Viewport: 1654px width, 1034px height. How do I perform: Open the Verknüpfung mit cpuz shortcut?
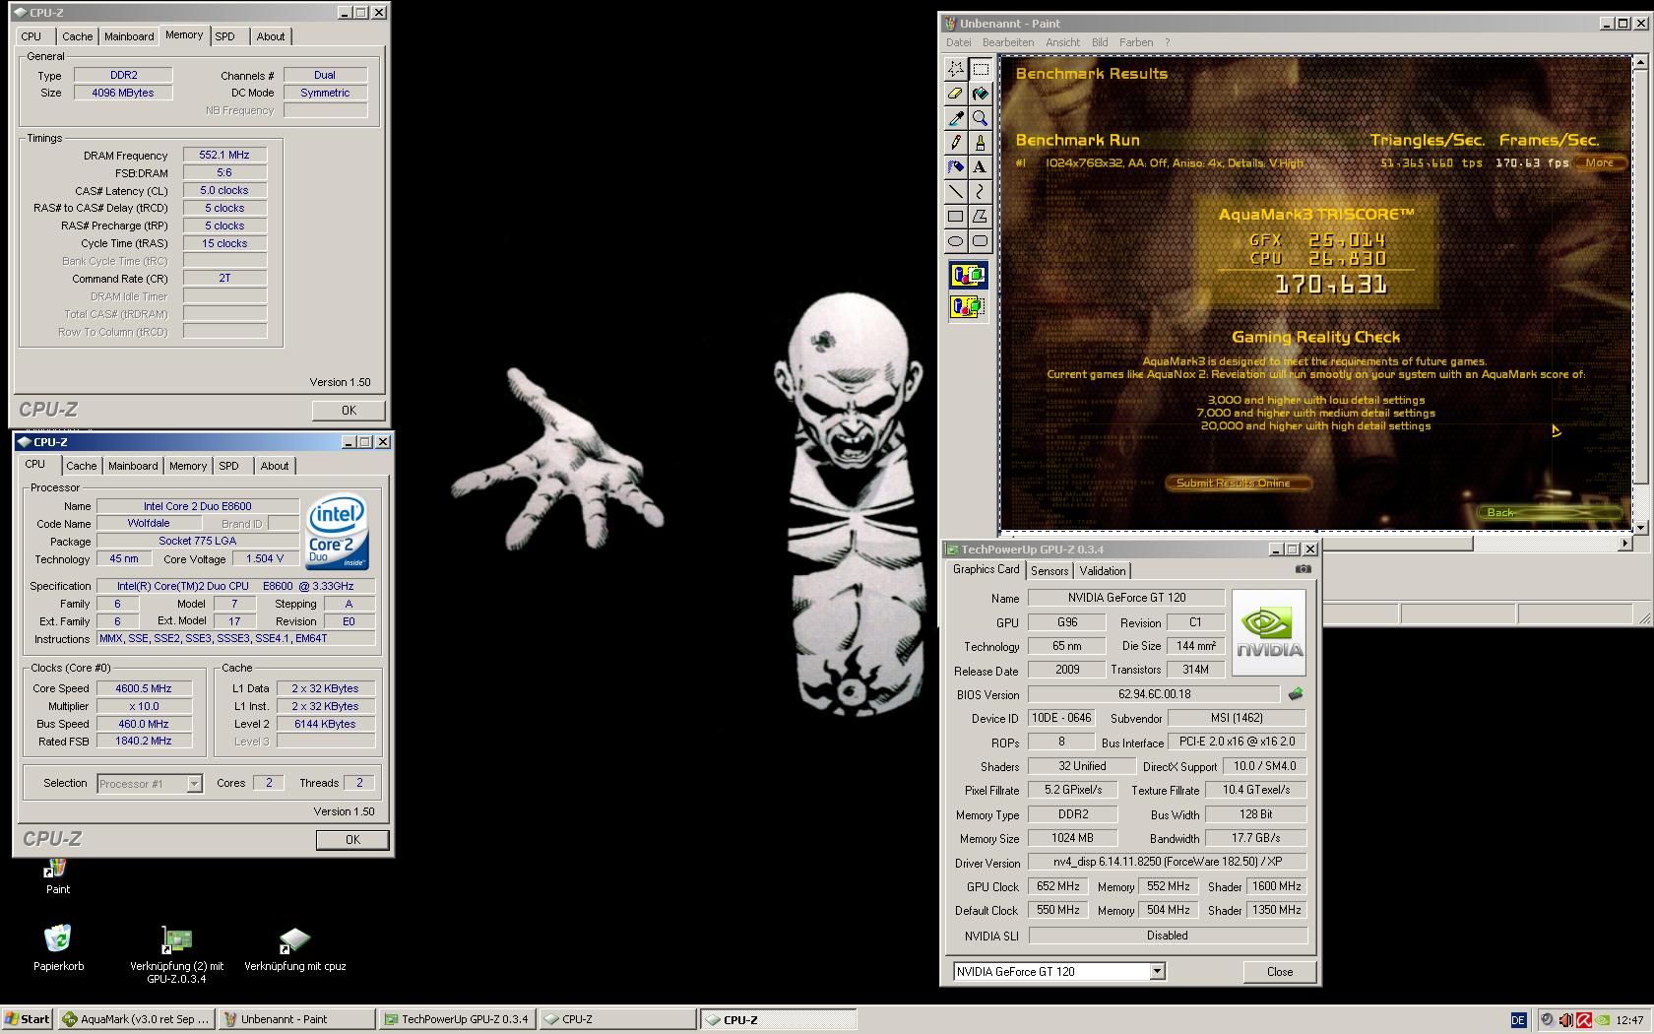pyautogui.click(x=294, y=948)
